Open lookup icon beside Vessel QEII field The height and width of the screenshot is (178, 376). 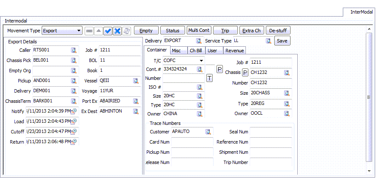point(136,81)
